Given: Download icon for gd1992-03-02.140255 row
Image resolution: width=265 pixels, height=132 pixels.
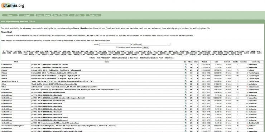Looking at the screenshot, I should pos(185,95).
